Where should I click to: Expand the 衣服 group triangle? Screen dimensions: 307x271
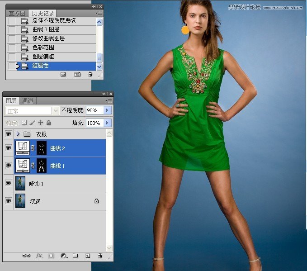pyautogui.click(x=18, y=134)
